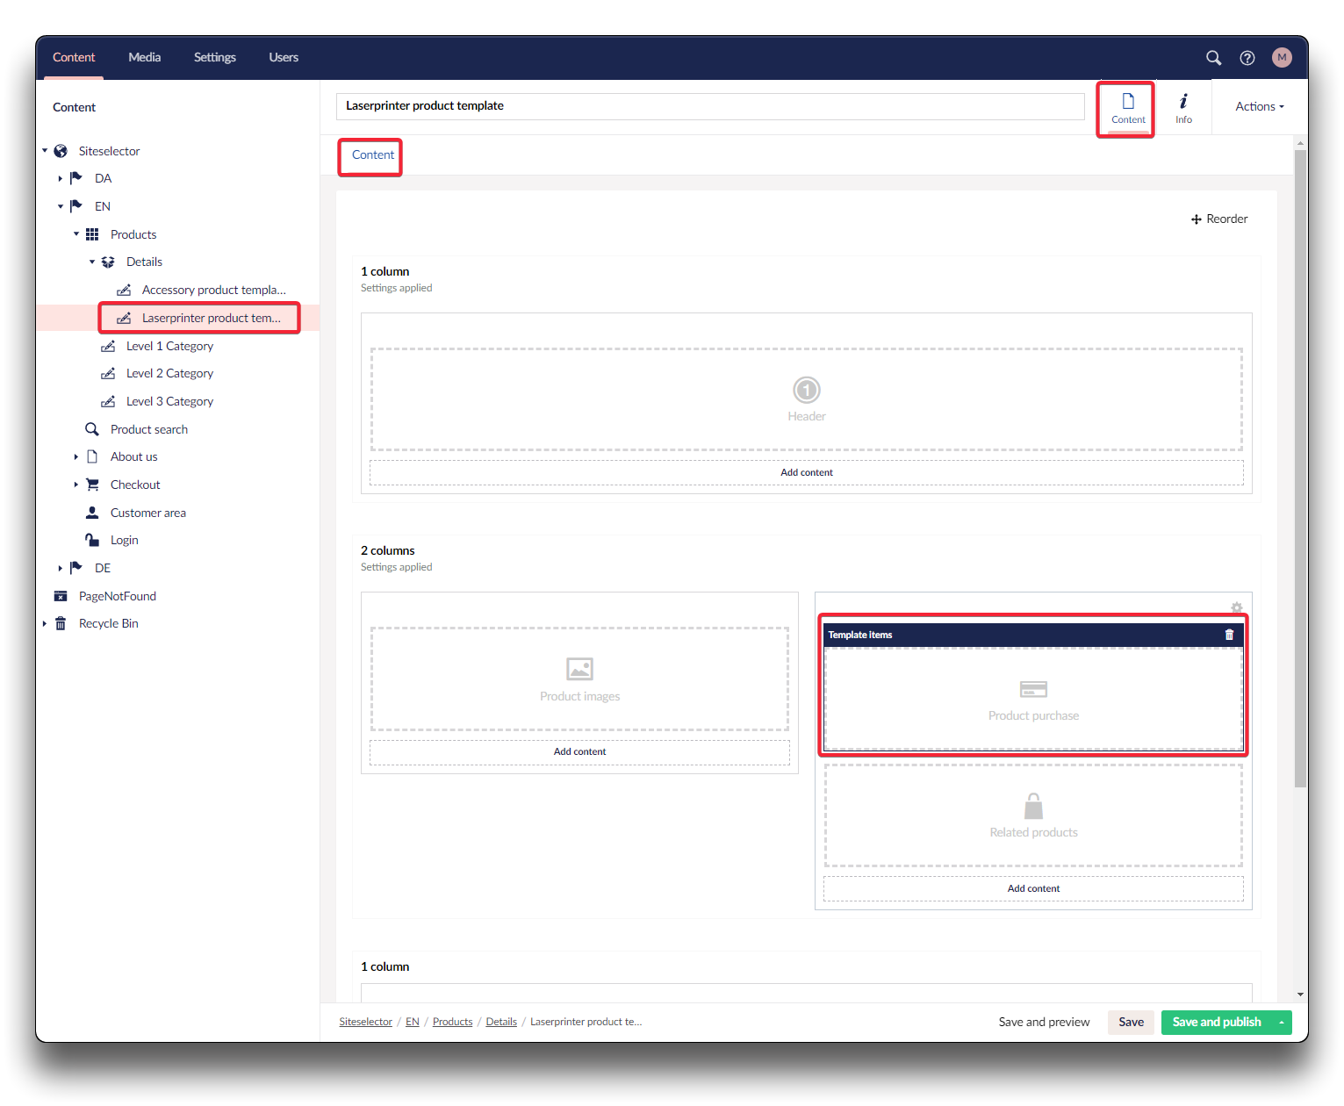
Task: Click the user avatar icon
Action: pyautogui.click(x=1282, y=58)
